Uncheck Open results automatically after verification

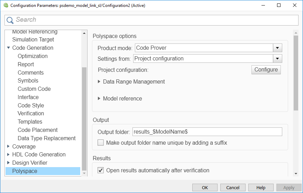tap(101, 170)
